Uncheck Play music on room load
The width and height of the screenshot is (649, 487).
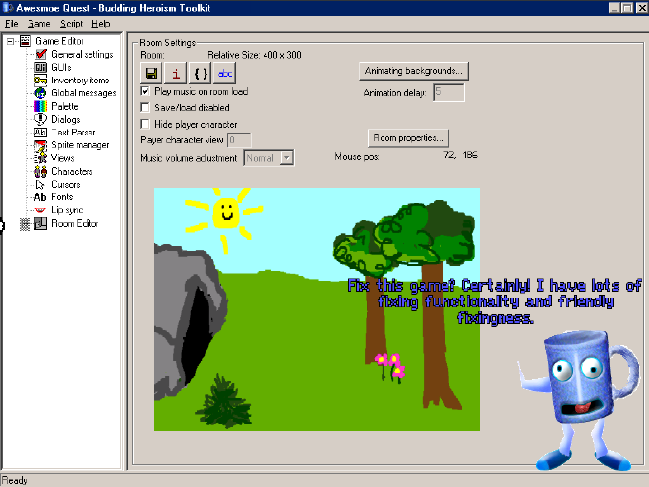146,91
